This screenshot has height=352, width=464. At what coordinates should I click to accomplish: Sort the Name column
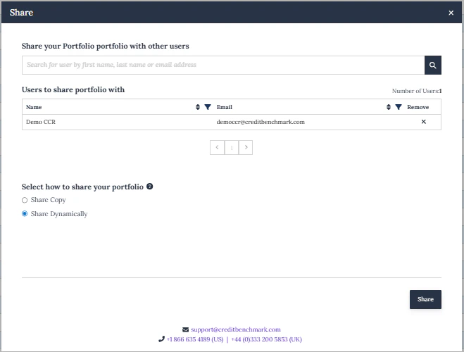point(198,107)
